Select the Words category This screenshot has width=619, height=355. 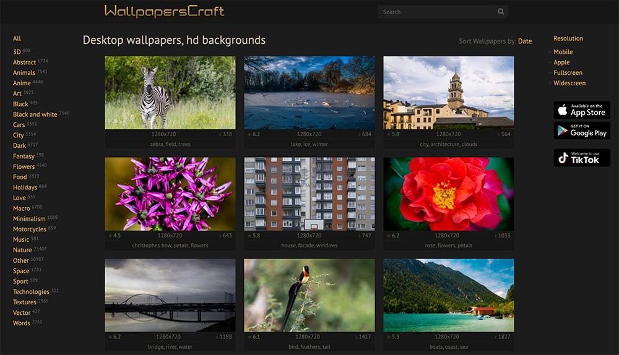(21, 323)
